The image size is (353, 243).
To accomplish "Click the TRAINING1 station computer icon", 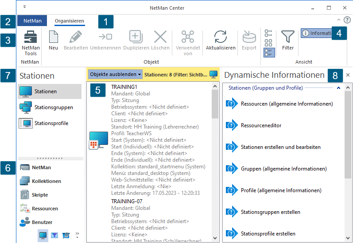I will [x=99, y=140].
